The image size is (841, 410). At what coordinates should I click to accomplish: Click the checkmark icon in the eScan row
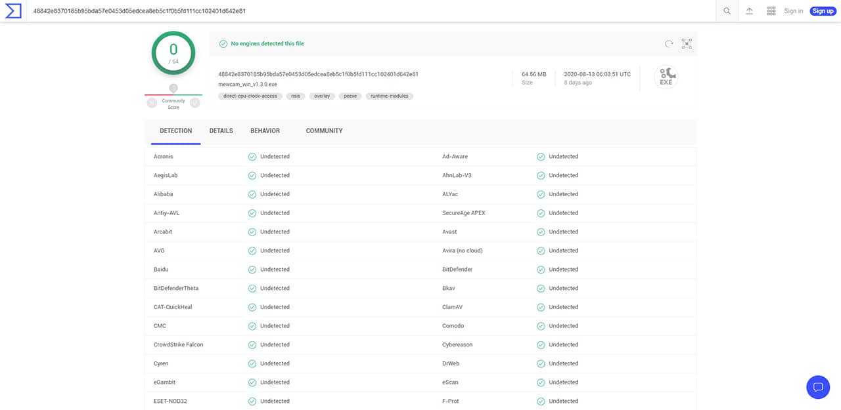[x=541, y=382]
